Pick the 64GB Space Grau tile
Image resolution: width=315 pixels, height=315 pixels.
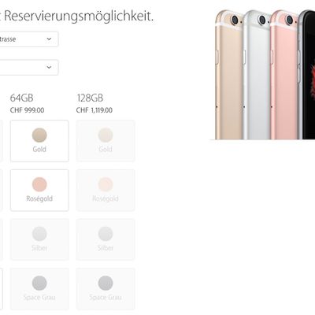[39, 289]
